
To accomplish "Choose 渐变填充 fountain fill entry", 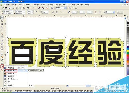I will [16, 71].
